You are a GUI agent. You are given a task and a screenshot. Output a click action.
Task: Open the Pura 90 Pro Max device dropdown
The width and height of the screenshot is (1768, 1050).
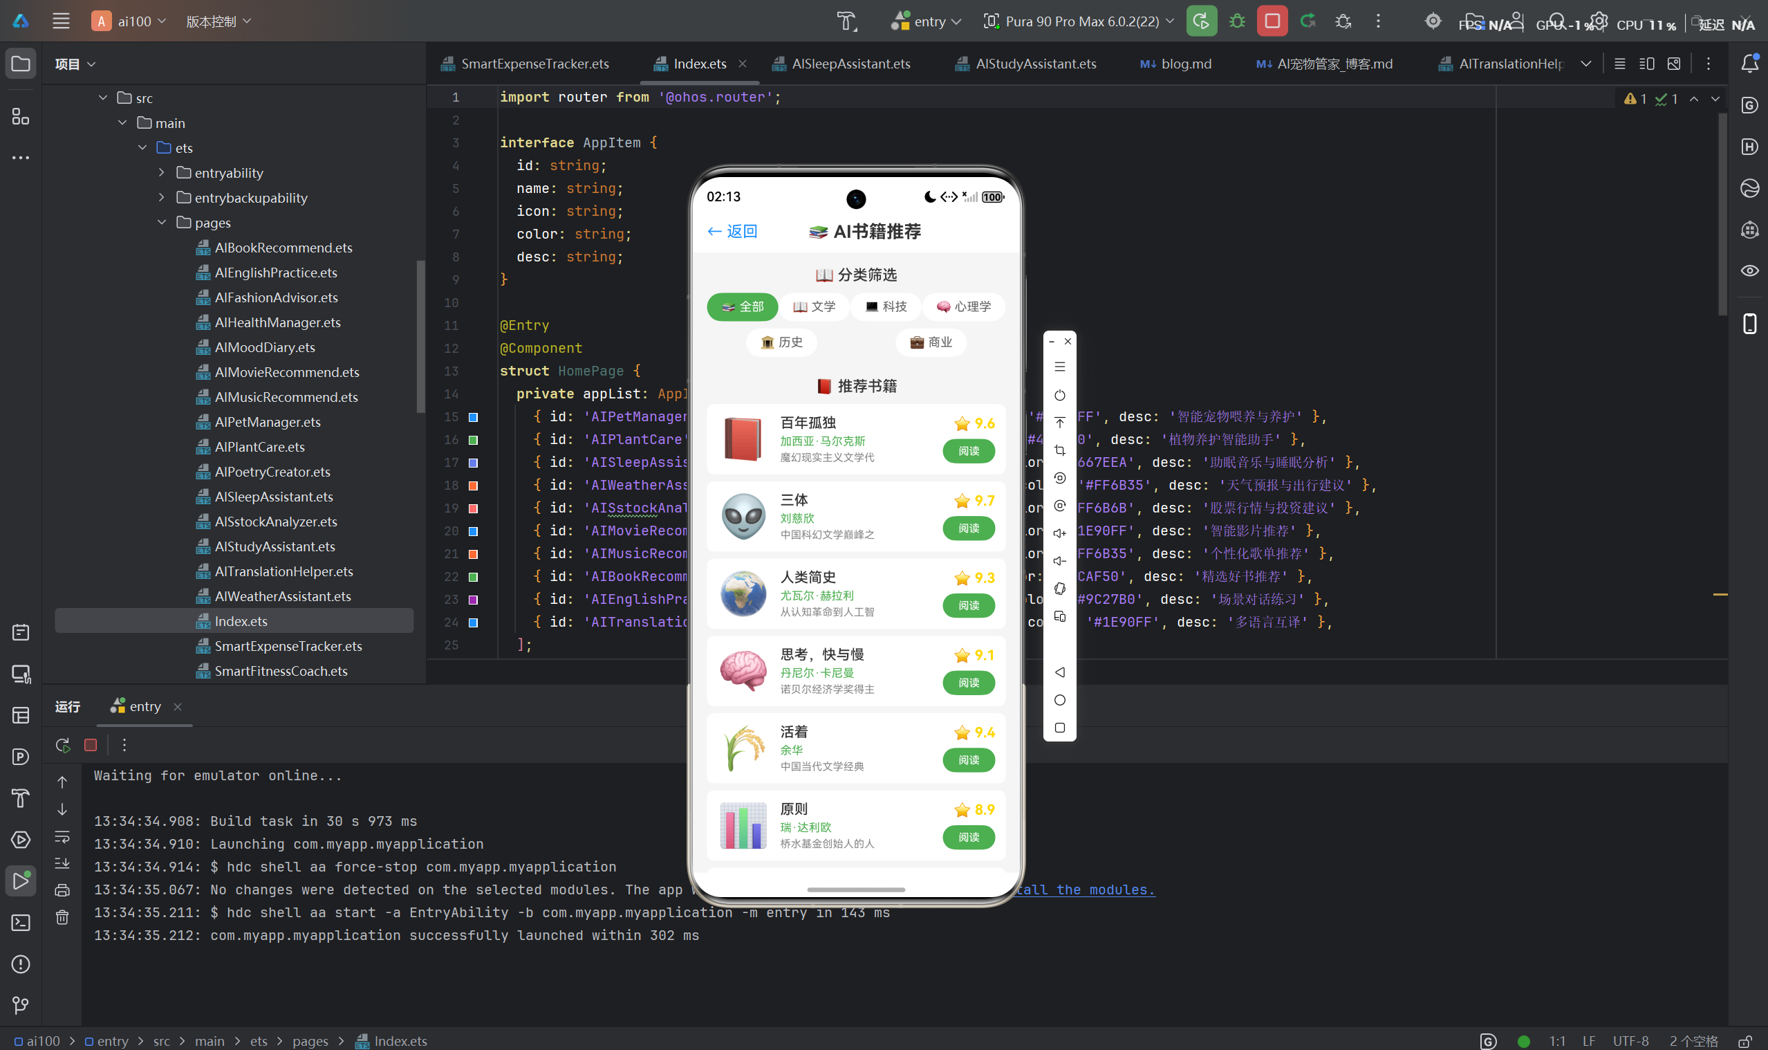(1079, 21)
